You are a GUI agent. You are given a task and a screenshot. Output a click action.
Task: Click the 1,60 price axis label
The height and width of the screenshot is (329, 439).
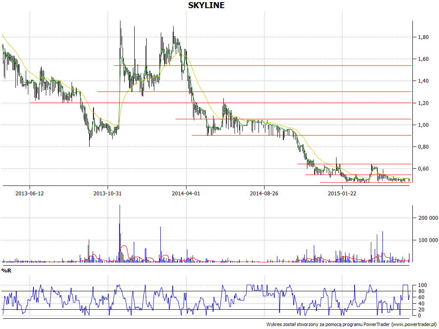coord(423,59)
